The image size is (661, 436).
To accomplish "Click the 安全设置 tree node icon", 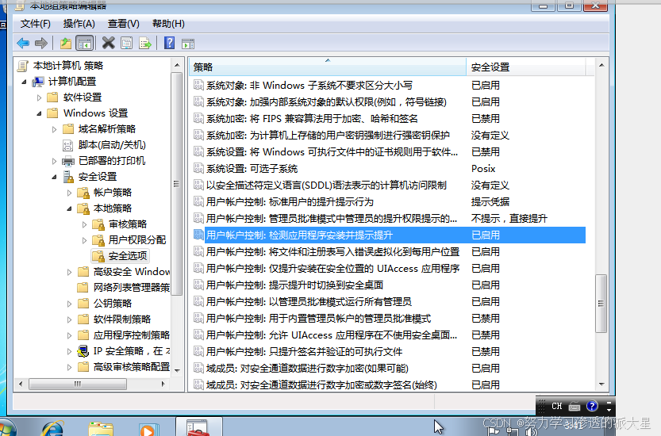I will pyautogui.click(x=68, y=177).
